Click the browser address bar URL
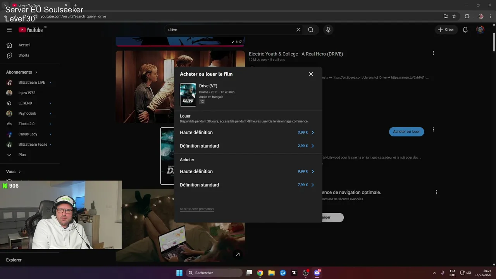Screen dimensions: 496x279 click(x=73, y=17)
